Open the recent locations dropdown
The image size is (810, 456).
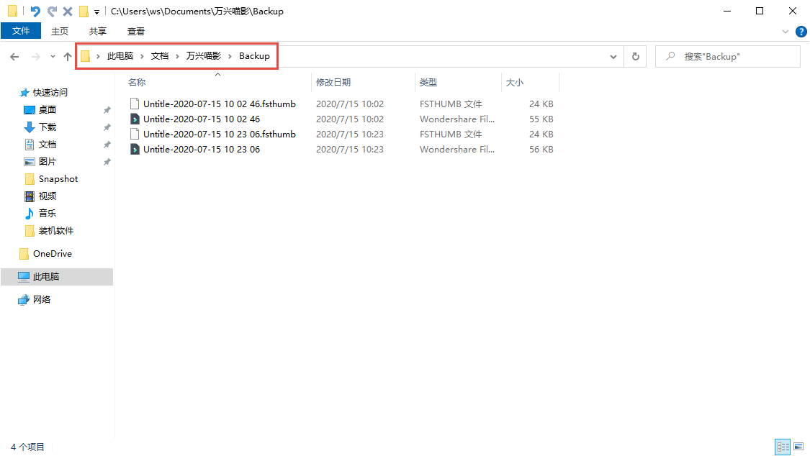[53, 57]
